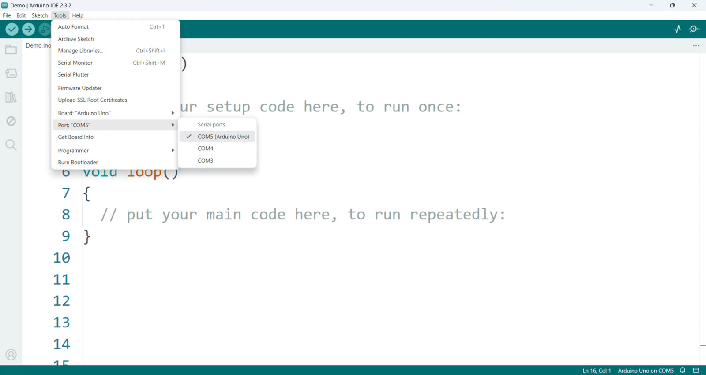
Task: Open the Debug sidebar icon
Action: point(11,121)
